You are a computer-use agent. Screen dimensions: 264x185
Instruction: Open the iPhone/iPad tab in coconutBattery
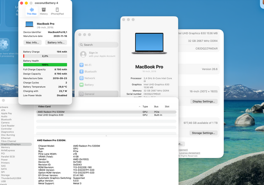pyautogui.click(x=57, y=11)
